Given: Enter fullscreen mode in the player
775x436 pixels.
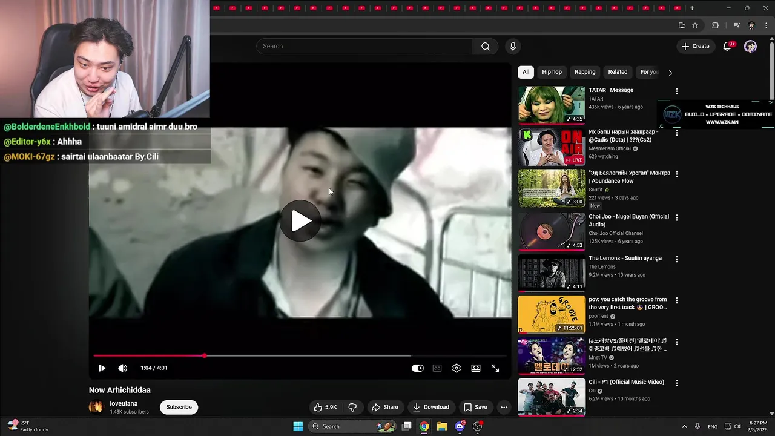Looking at the screenshot, I should (x=495, y=368).
